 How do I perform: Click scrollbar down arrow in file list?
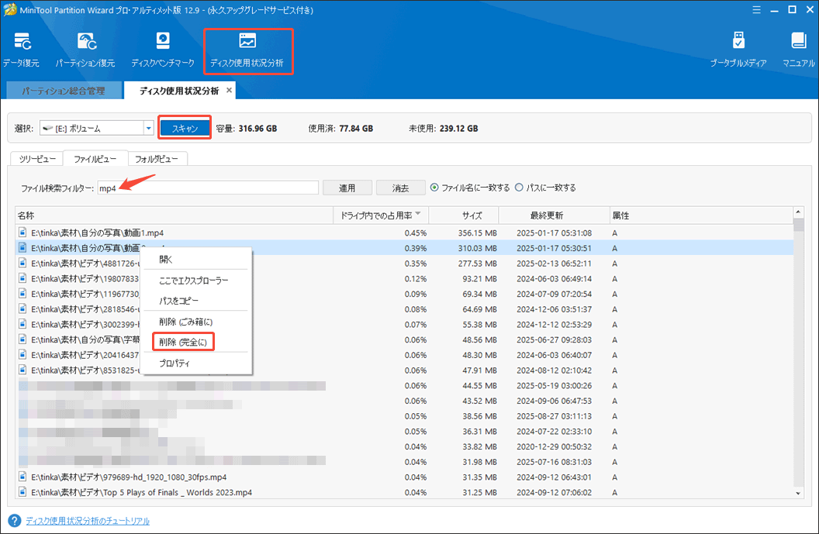tap(798, 493)
